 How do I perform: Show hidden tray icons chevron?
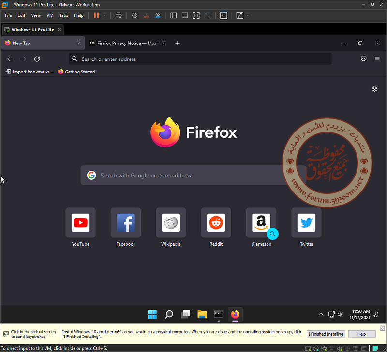point(321,314)
